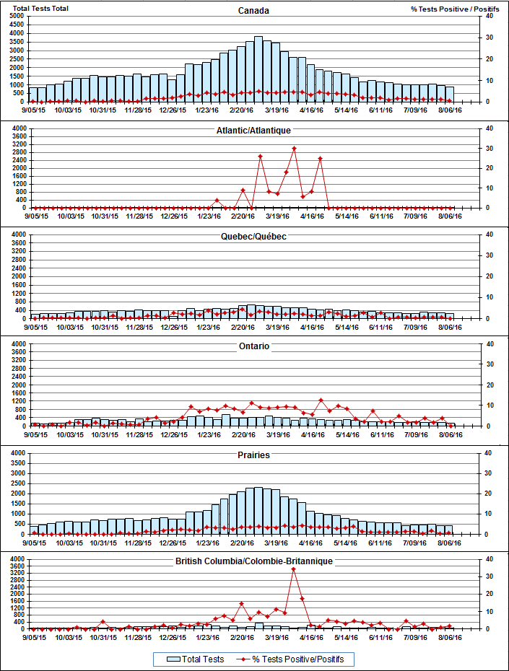Click the highest red peak in Atlantic chart

[x=294, y=148]
